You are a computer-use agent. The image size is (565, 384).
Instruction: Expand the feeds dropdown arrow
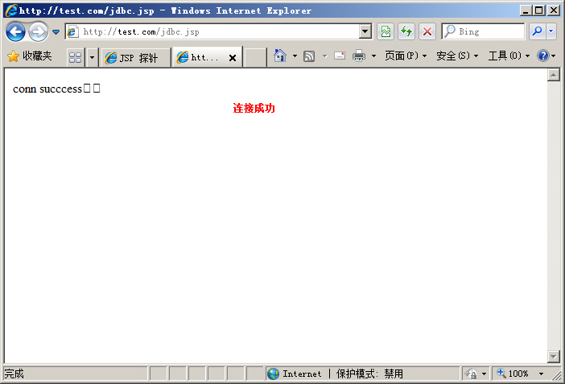(324, 56)
